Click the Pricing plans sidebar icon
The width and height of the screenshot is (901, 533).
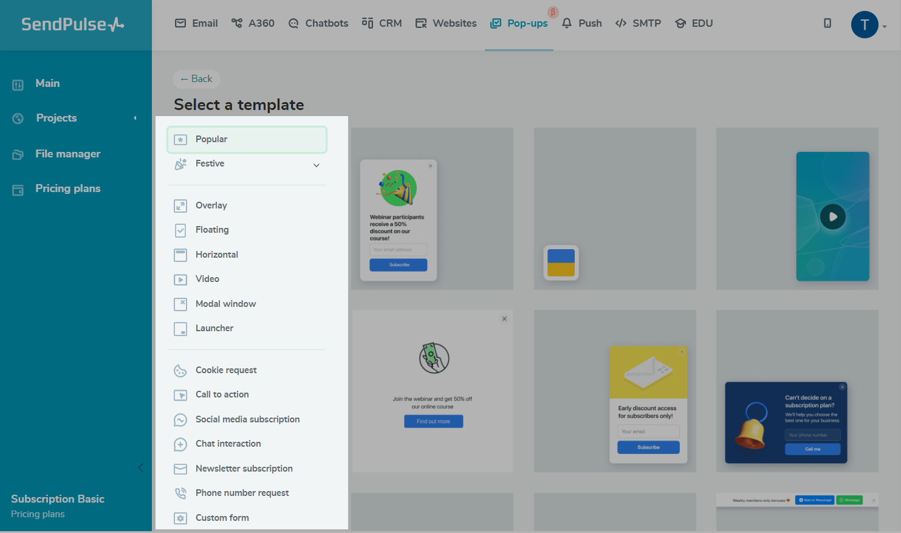click(18, 190)
